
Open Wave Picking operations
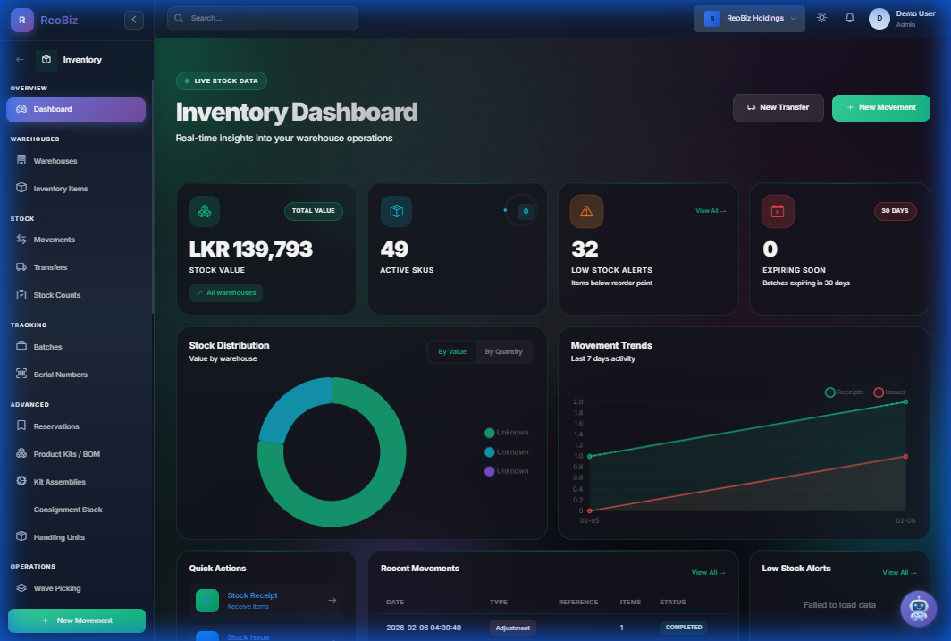point(59,587)
